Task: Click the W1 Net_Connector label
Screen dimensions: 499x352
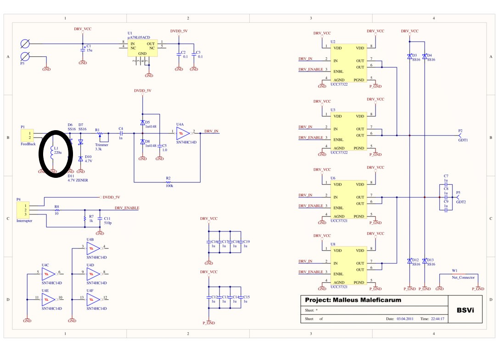Action: click(462, 277)
